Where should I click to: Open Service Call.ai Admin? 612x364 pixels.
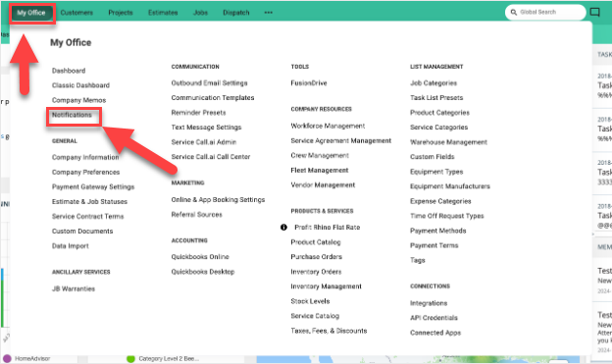point(204,142)
